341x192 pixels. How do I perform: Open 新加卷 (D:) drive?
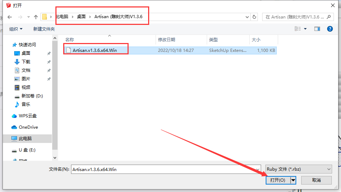[32, 96]
